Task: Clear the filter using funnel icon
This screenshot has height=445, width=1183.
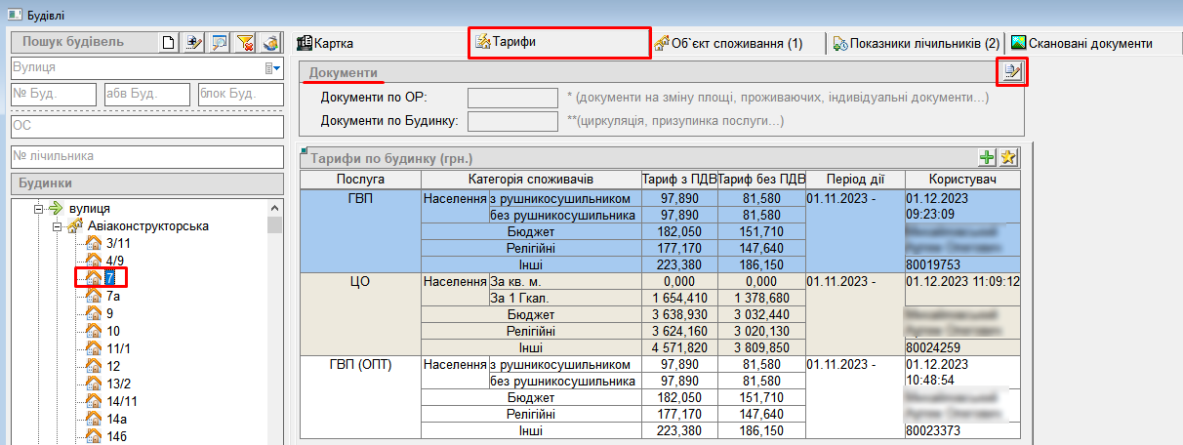Action: pos(245,42)
